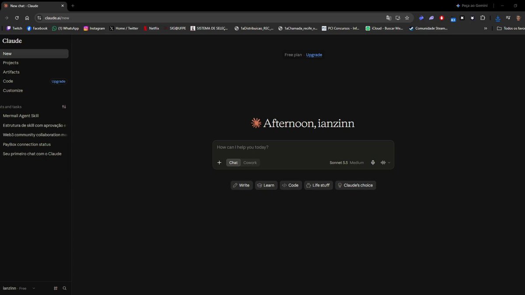Click the microphone dictation icon
525x295 pixels.
(373, 163)
